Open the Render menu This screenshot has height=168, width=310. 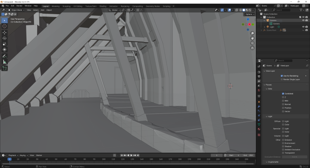(x=19, y=6)
